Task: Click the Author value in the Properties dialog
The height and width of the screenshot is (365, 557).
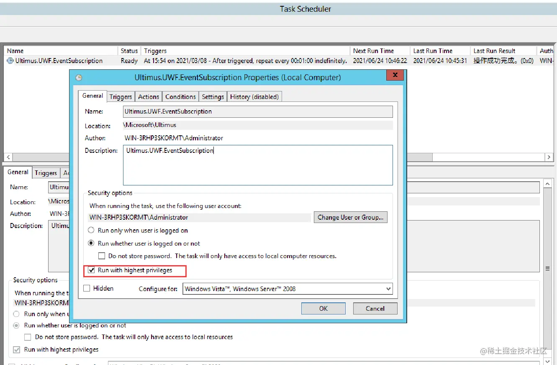Action: (x=174, y=138)
